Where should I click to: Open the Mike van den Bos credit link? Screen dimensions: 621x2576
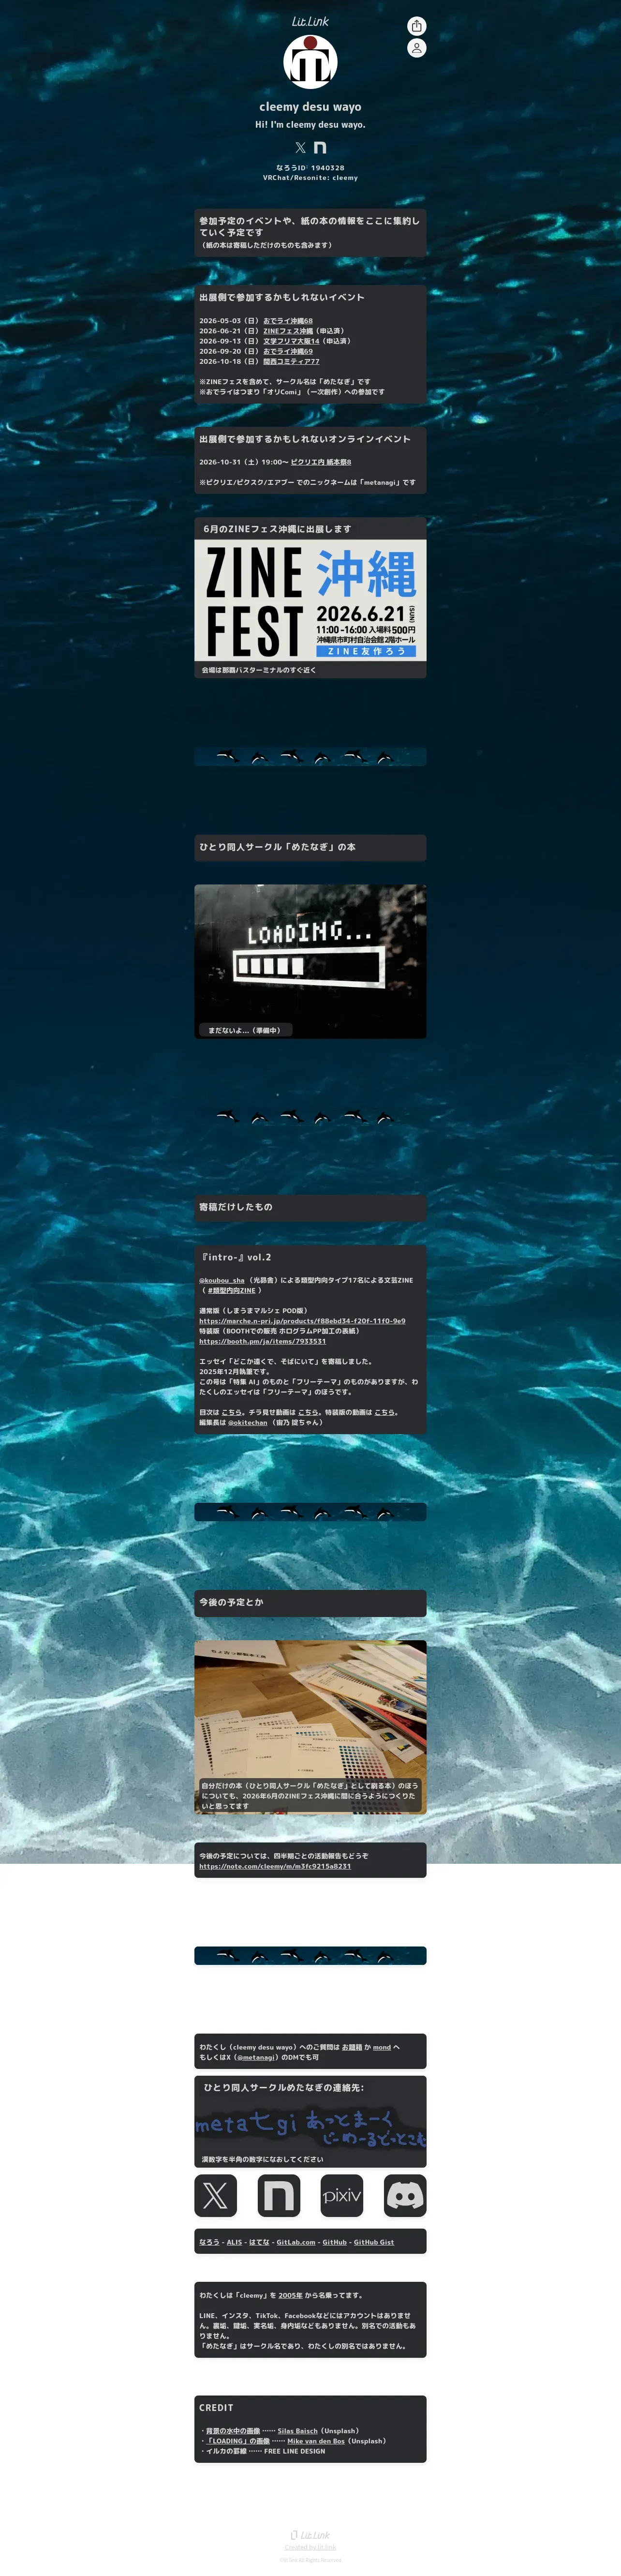[x=316, y=2441]
